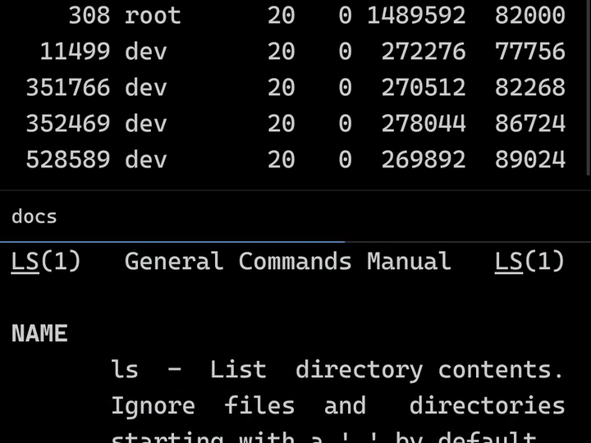Click virtual memory value 278044
The height and width of the screenshot is (443, 591).
click(424, 124)
